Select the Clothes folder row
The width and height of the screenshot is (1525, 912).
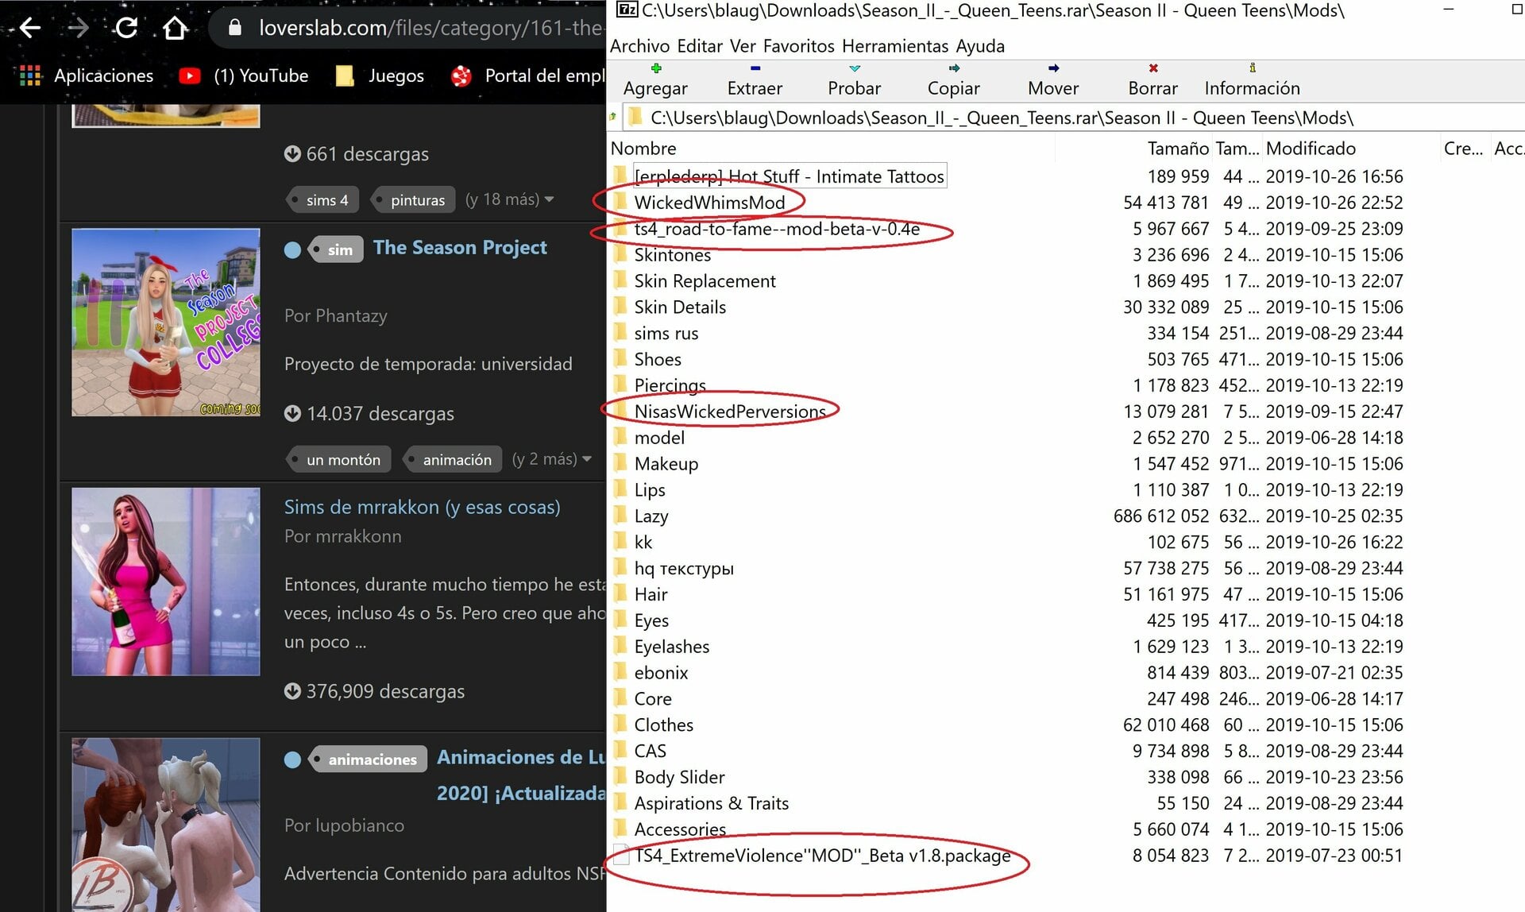(x=1066, y=725)
